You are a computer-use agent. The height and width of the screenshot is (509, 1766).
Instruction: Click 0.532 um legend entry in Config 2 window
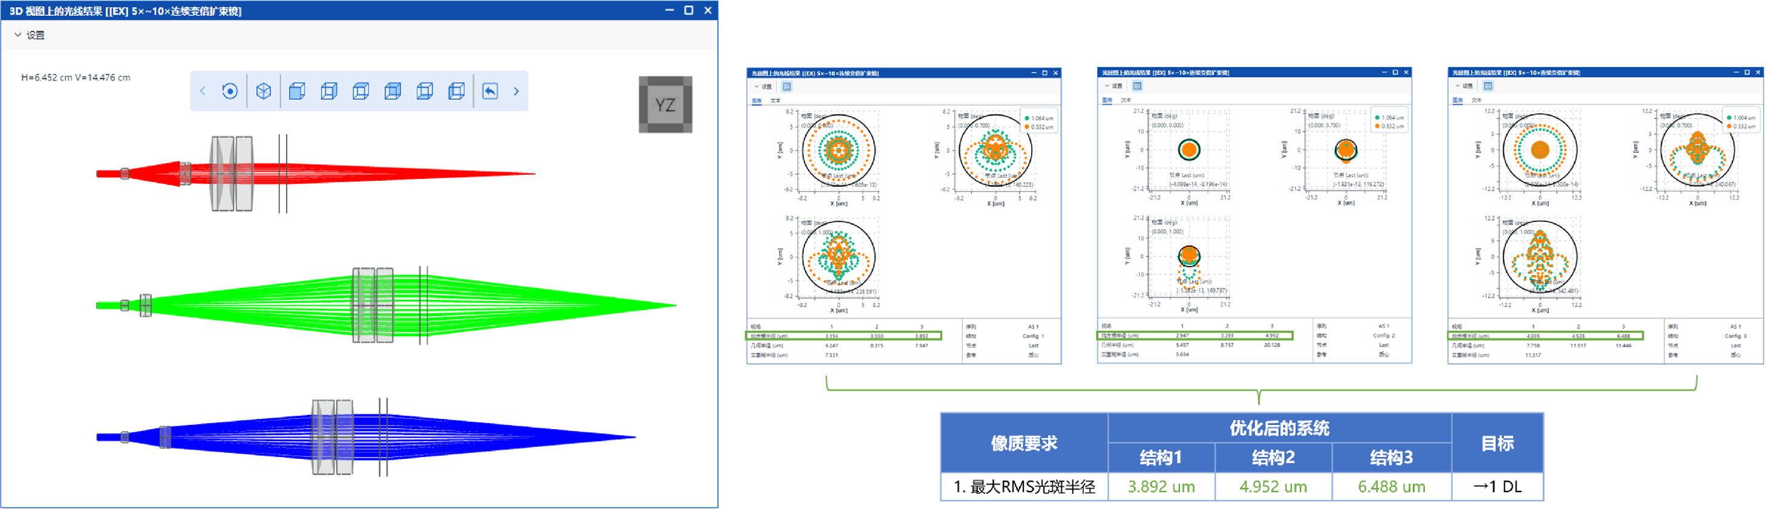tap(1392, 127)
